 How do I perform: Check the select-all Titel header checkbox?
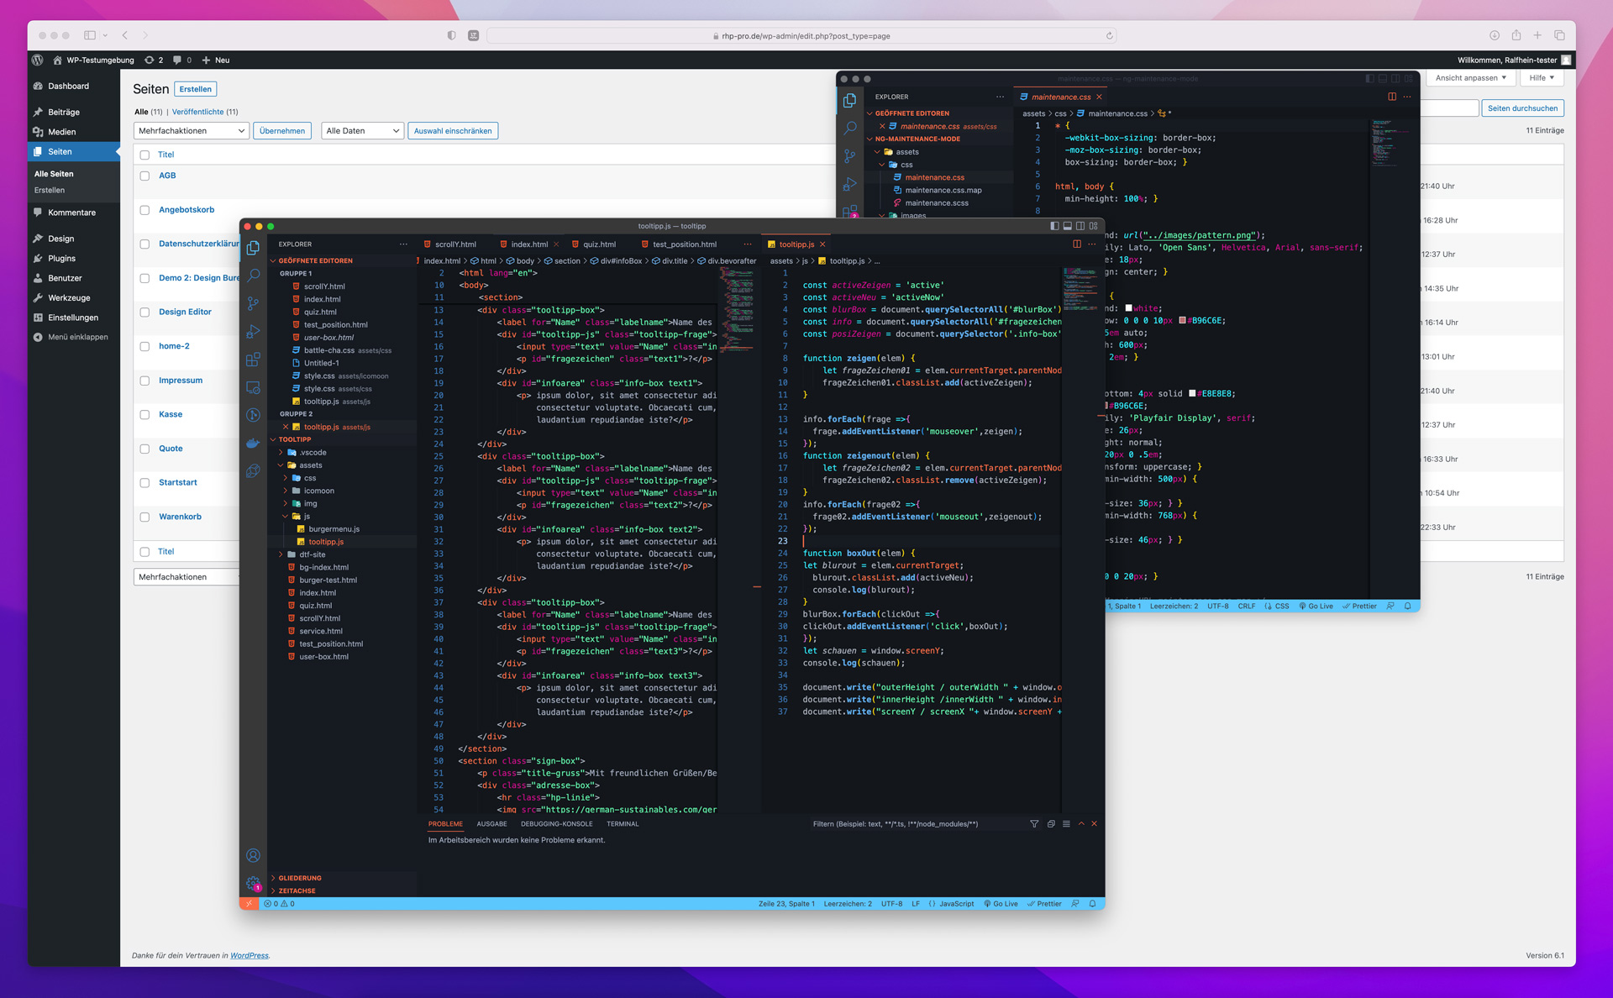click(x=144, y=155)
